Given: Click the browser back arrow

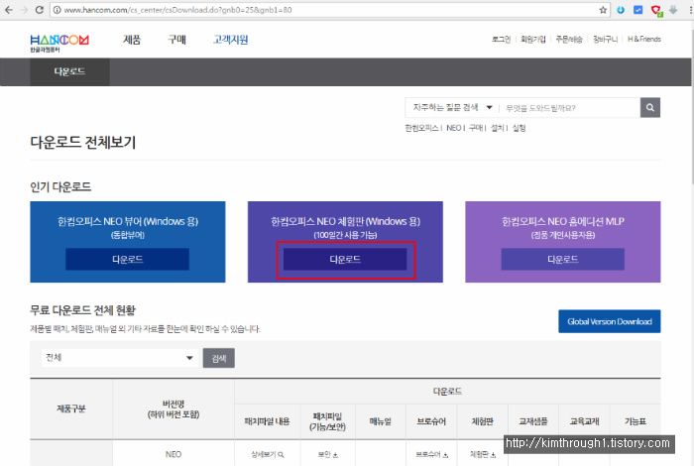Looking at the screenshot, I should (x=8, y=10).
